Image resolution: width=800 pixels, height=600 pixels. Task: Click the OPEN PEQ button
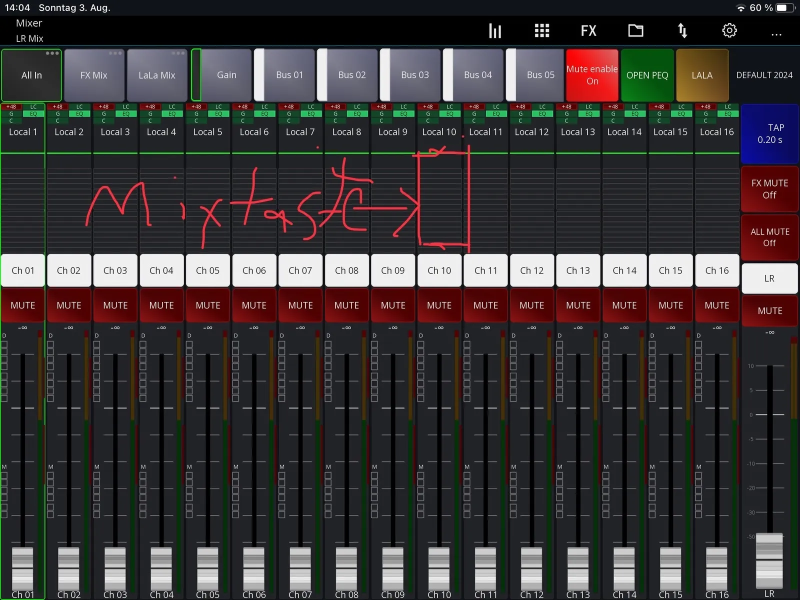coord(647,75)
